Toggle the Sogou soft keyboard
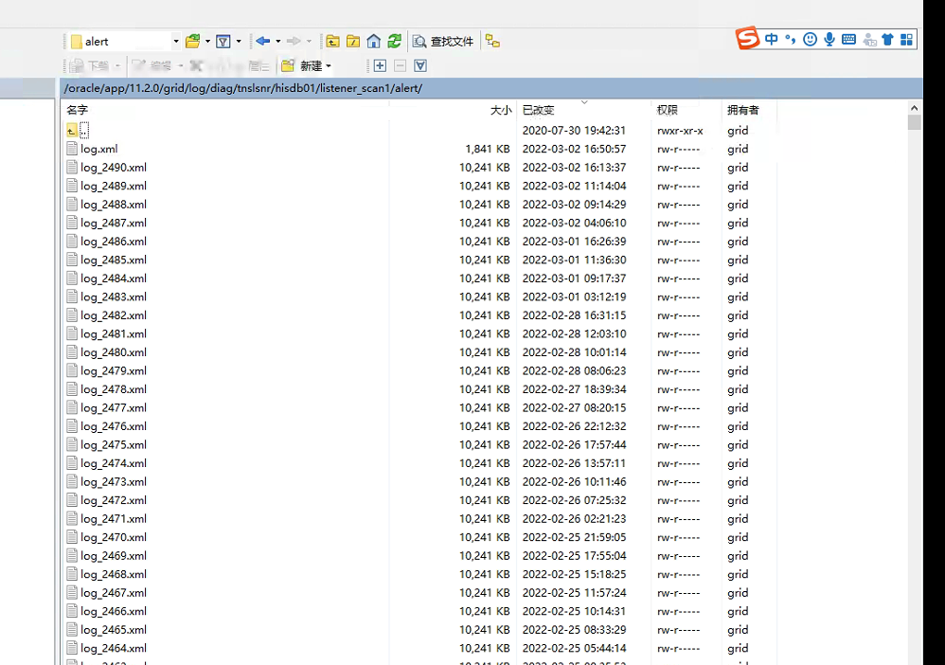945x665 pixels. [x=848, y=39]
